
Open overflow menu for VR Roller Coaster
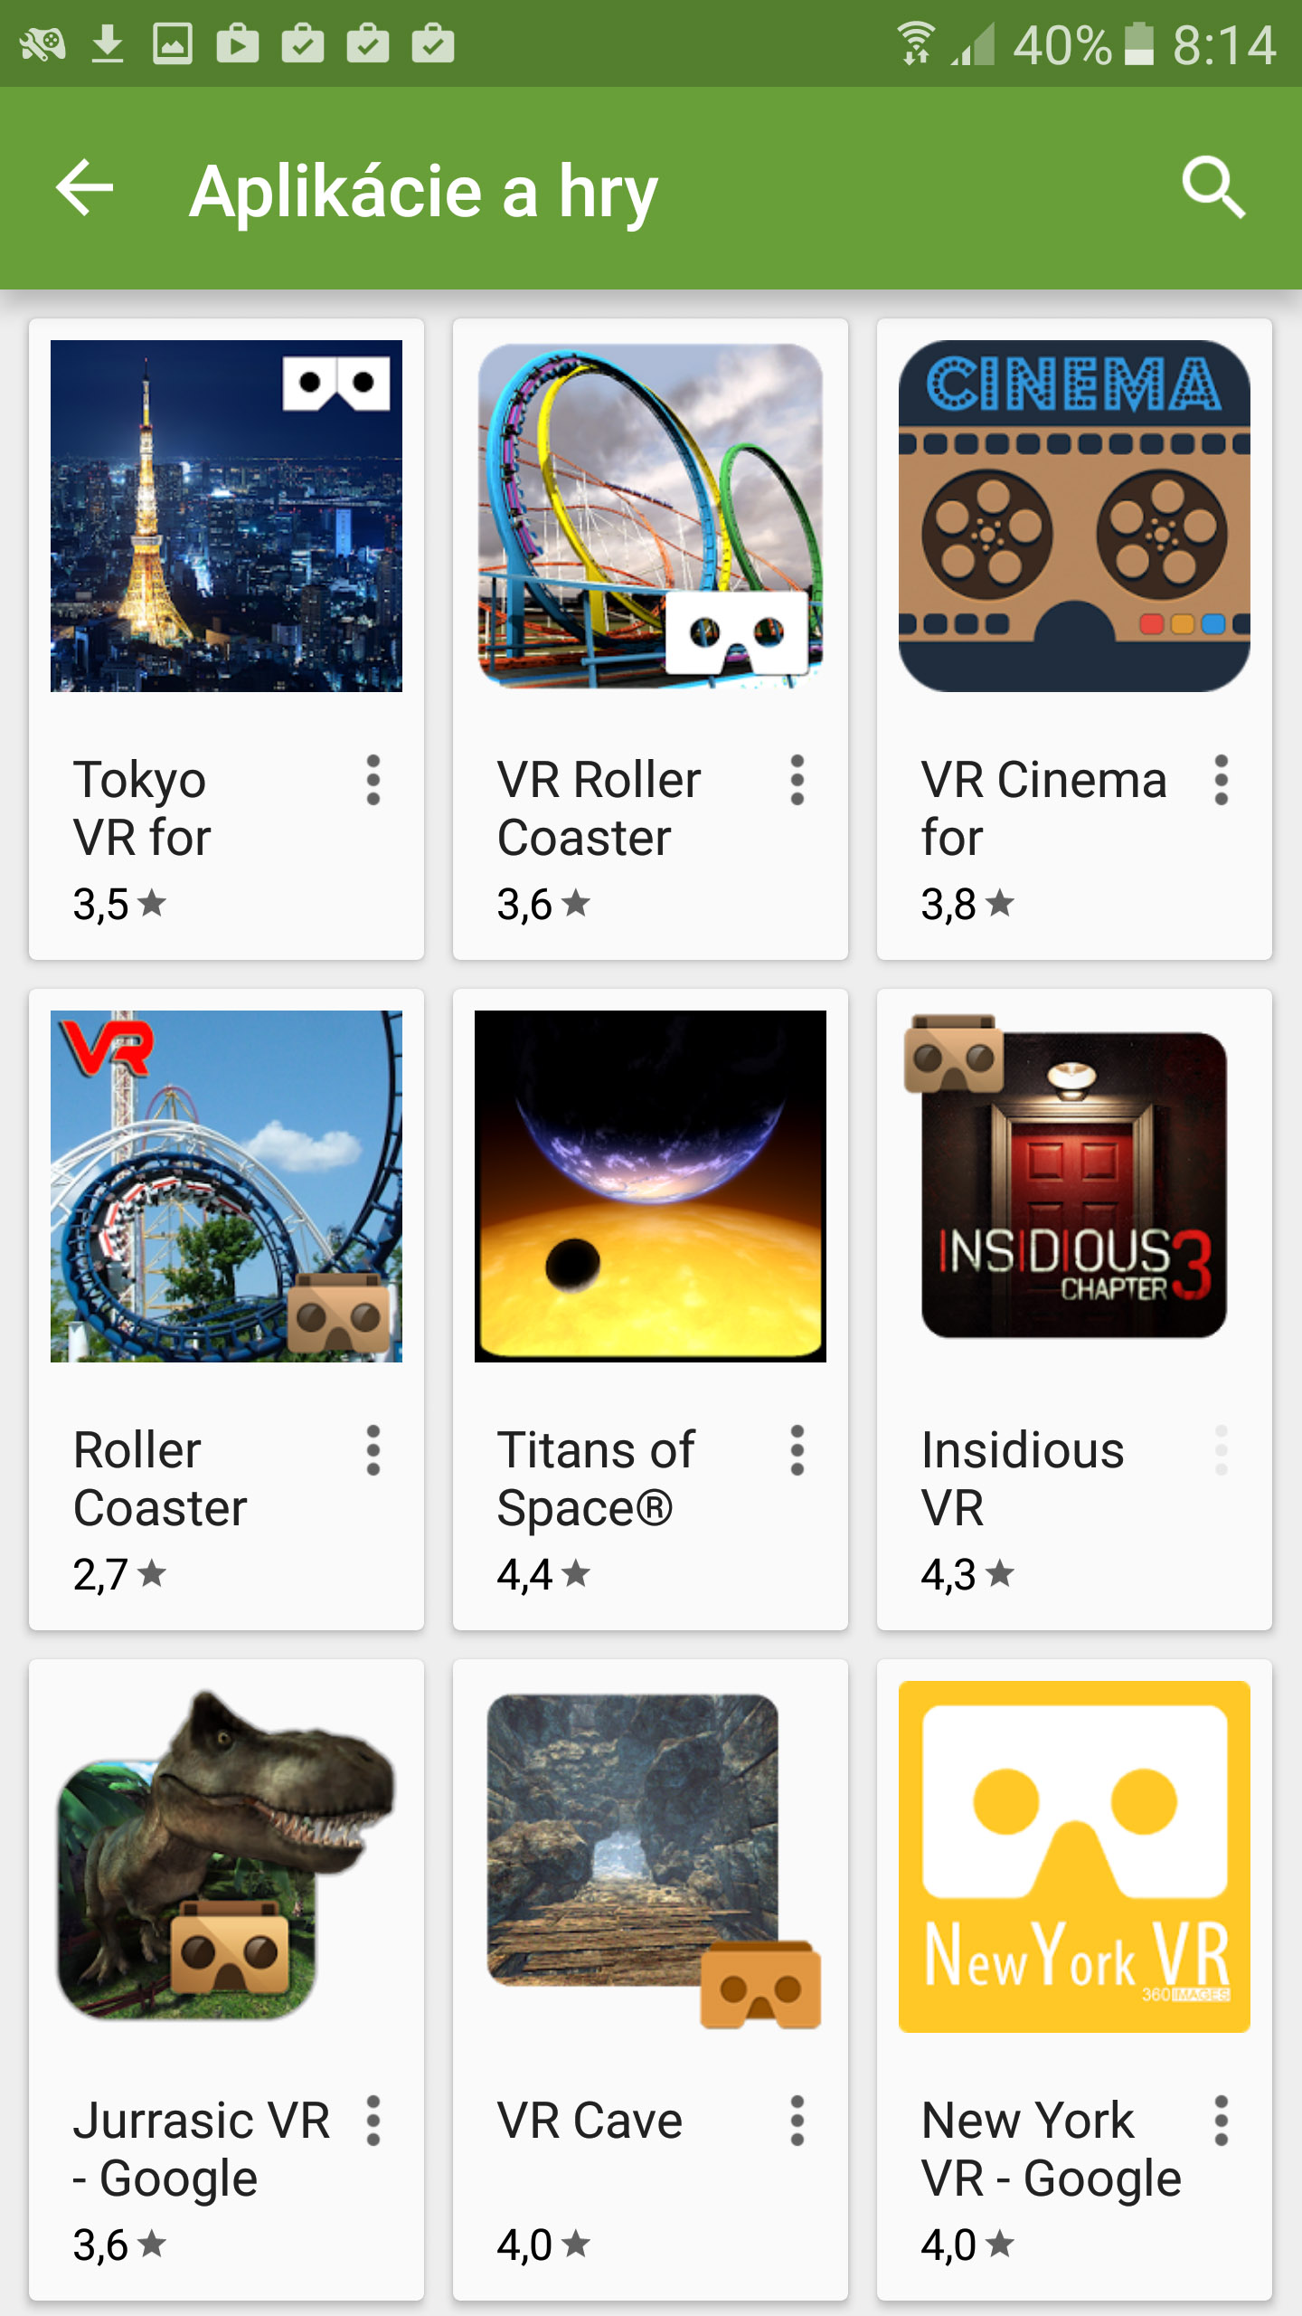click(797, 780)
